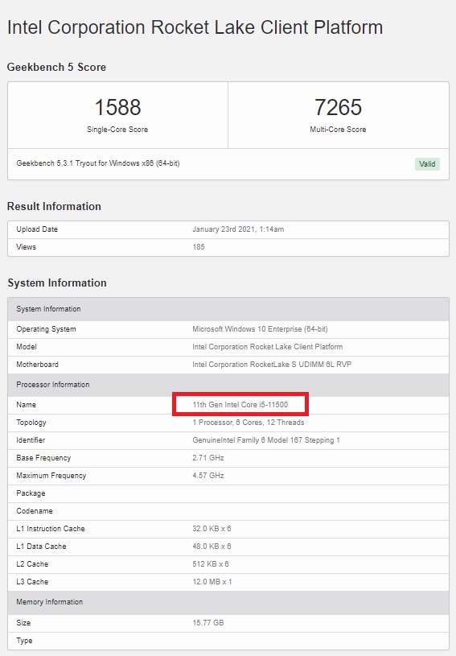Screen dimensions: 456x656
Task: Select the memory size 15.77 GB
Action: [207, 622]
